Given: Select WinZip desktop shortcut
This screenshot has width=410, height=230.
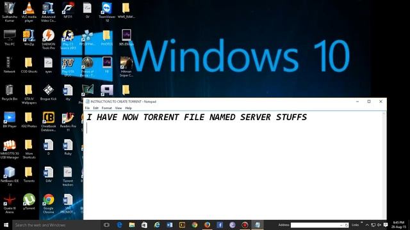Looking at the screenshot, I should tap(29, 38).
